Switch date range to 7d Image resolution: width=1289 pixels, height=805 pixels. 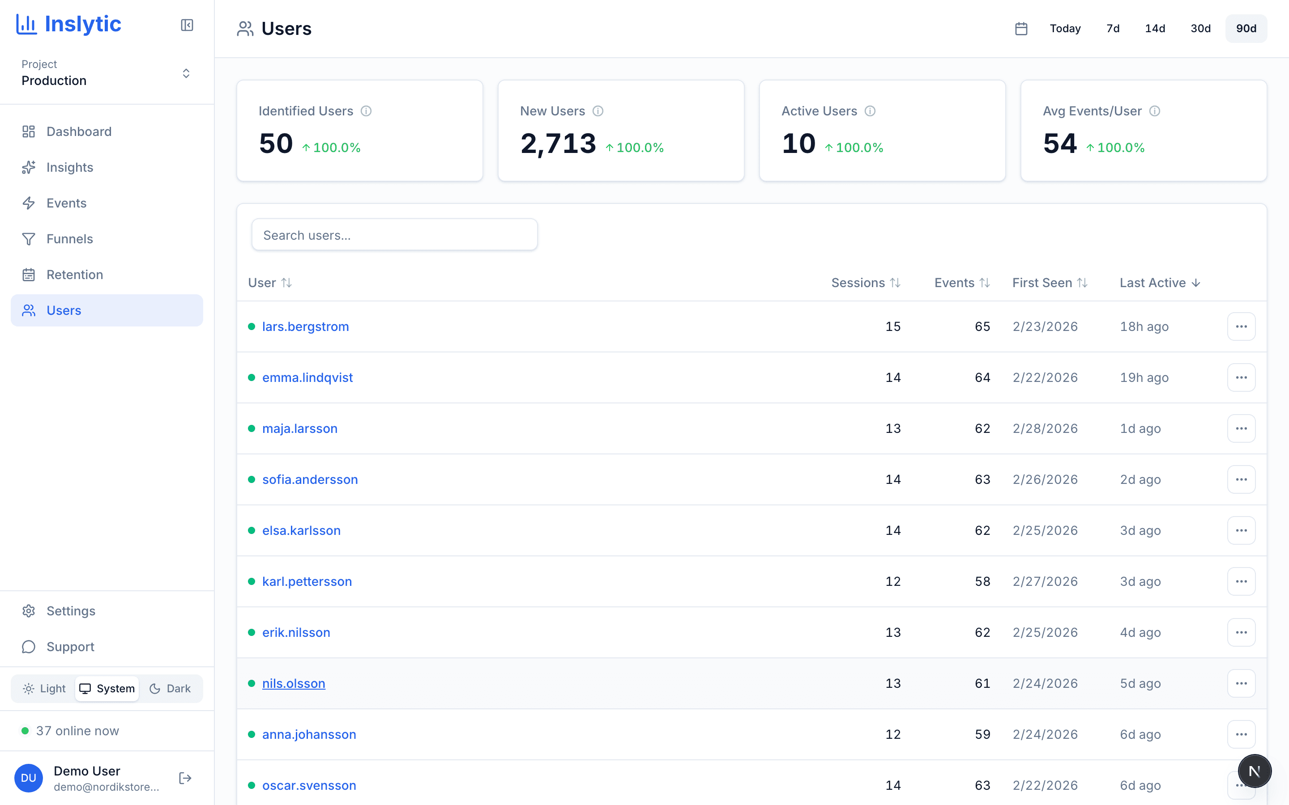click(1112, 28)
